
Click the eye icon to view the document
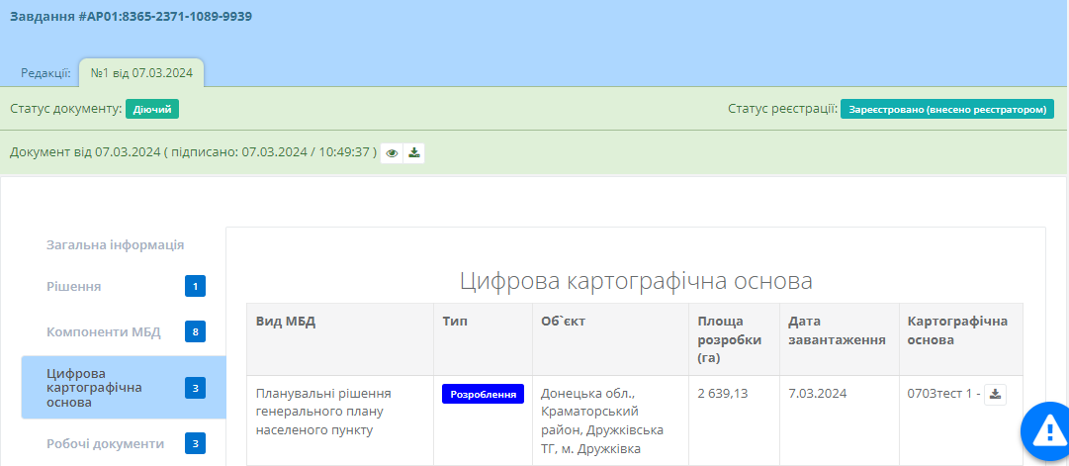(x=393, y=153)
